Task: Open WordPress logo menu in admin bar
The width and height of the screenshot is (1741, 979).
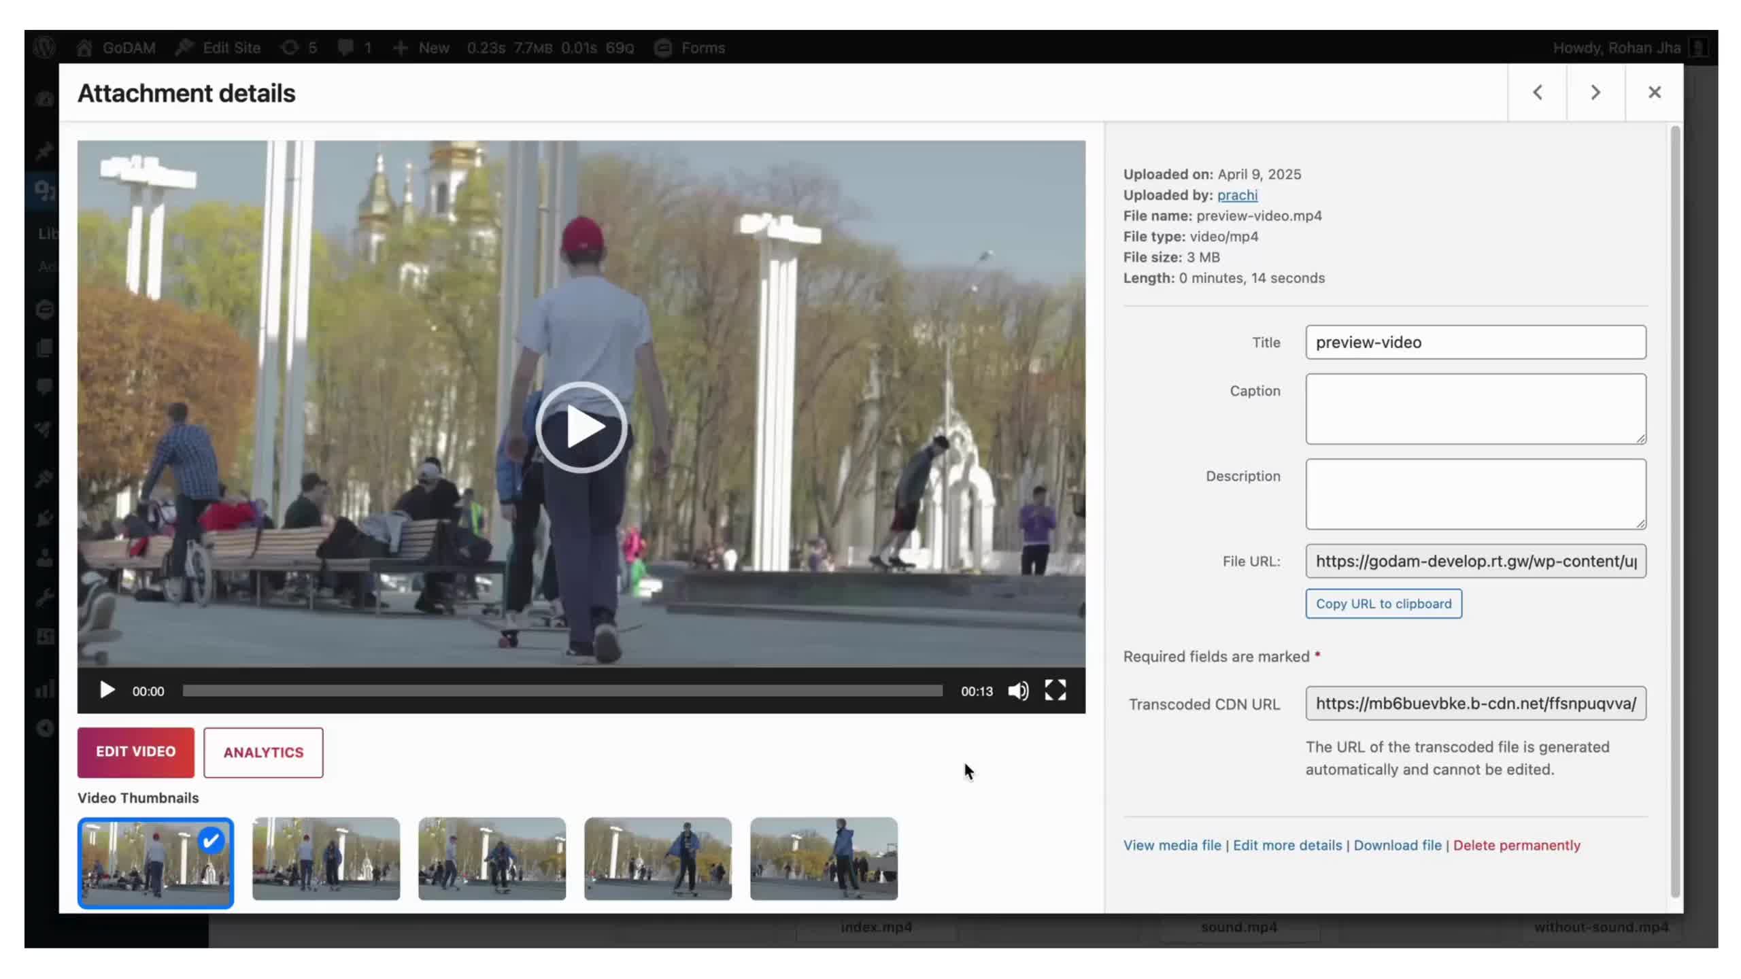Action: (x=45, y=48)
